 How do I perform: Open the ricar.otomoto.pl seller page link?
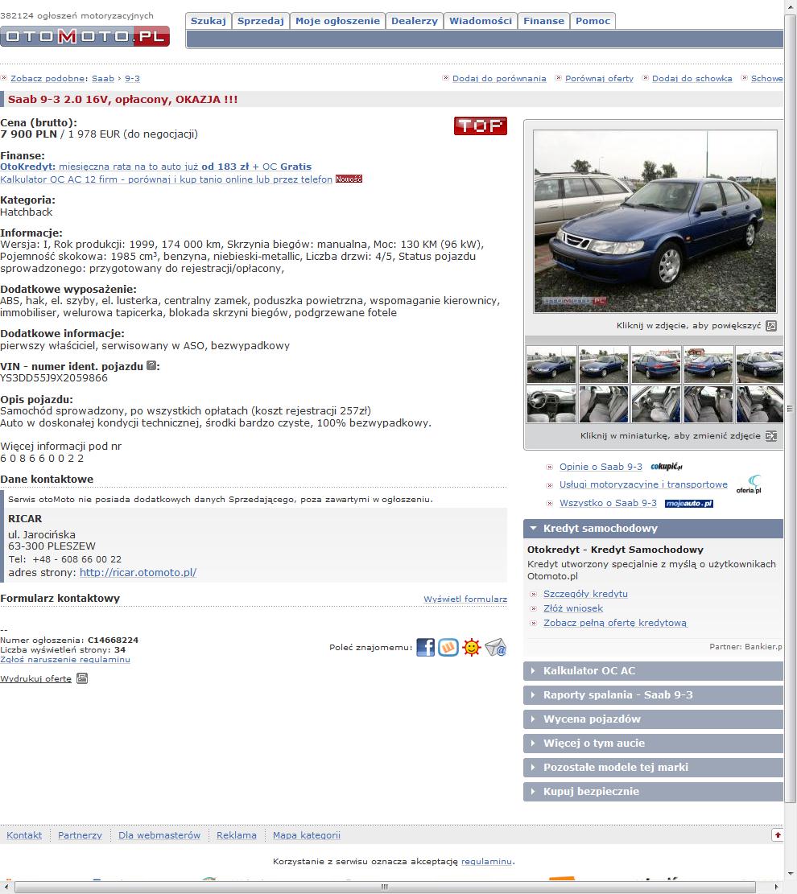pos(138,572)
